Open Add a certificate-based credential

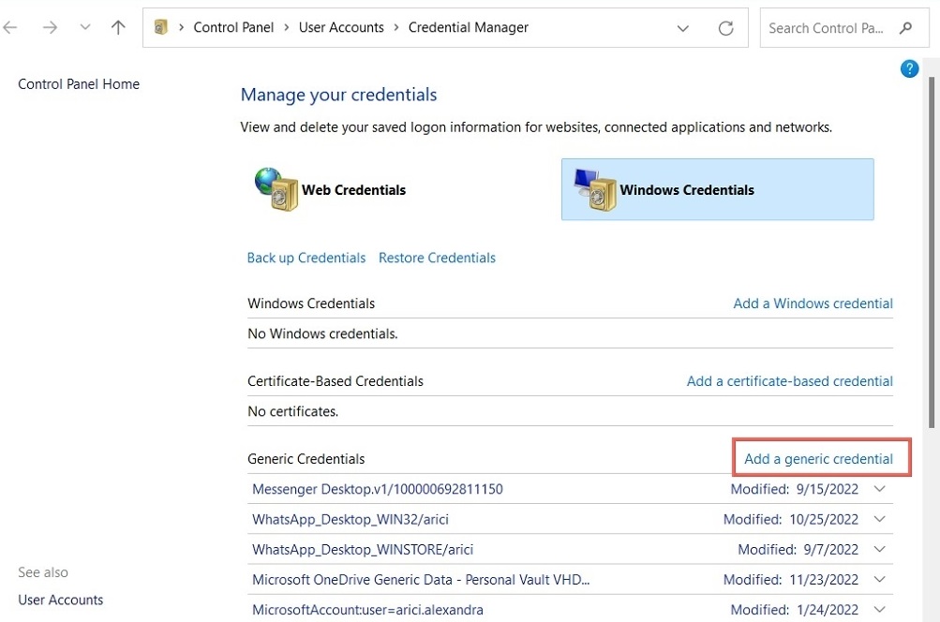[x=789, y=381]
